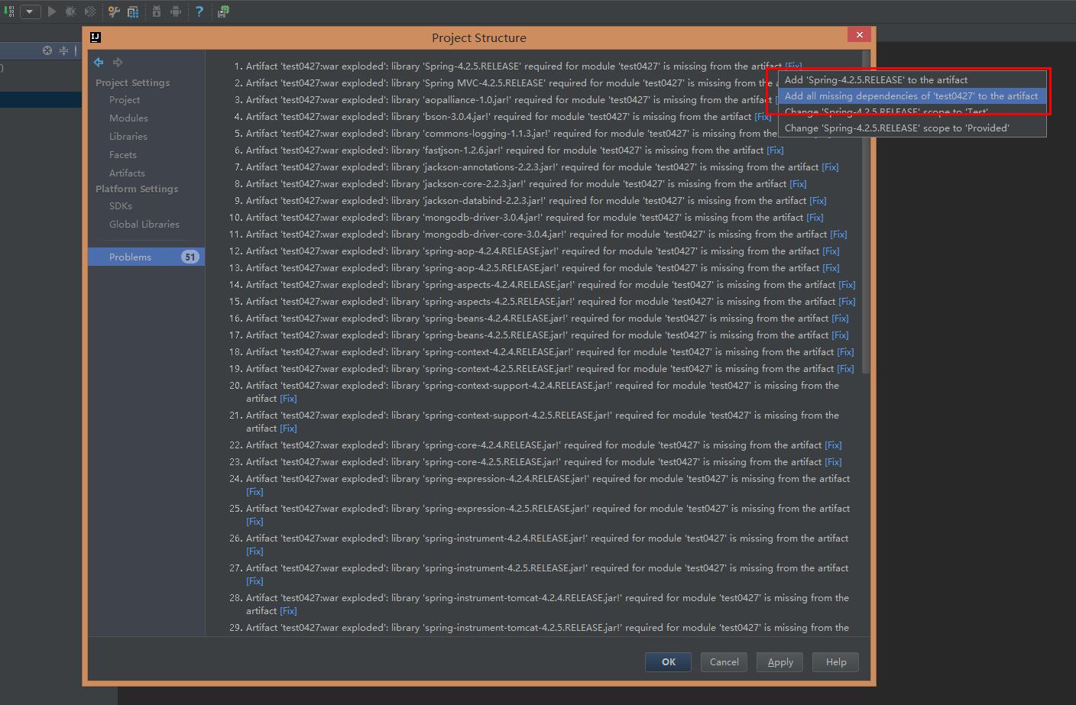
Task: Click Fix link for 'jackson-databind-2.2.3.jar'
Action: coord(818,201)
